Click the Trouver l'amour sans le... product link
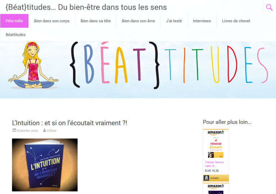 [215, 164]
